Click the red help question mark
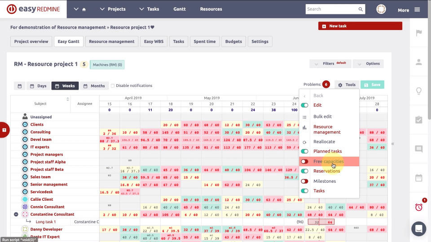Screen dimensions: 431x242 tap(4, 130)
